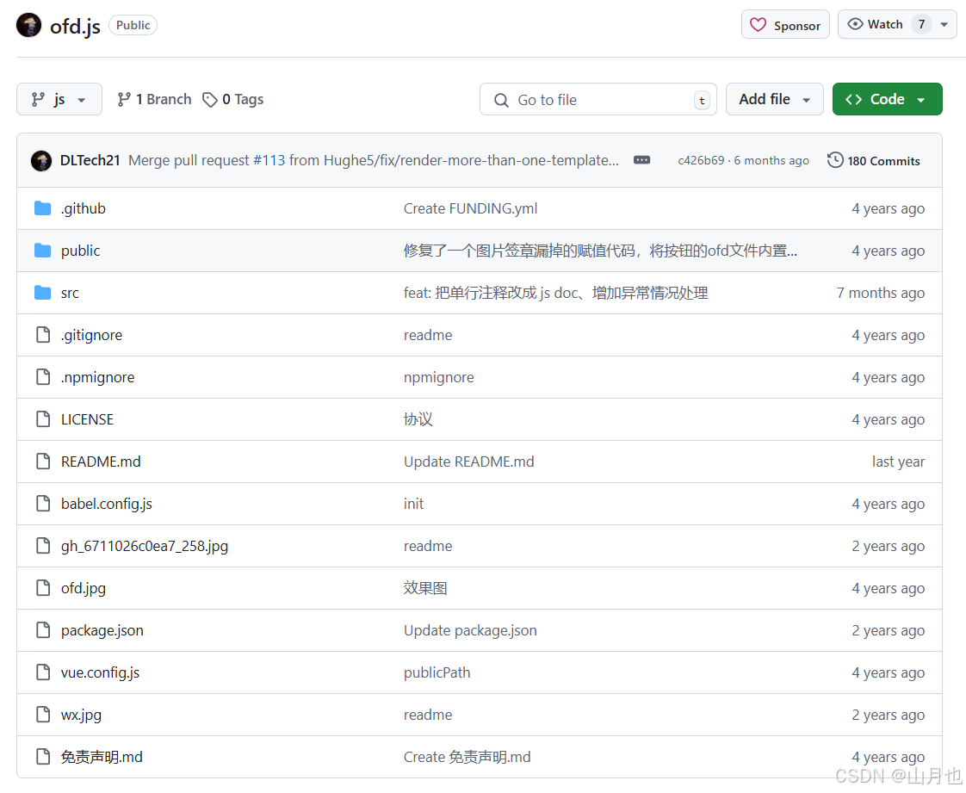The height and width of the screenshot is (793, 966).
Task: Click the file icon for .gitignore
Action: tap(43, 335)
